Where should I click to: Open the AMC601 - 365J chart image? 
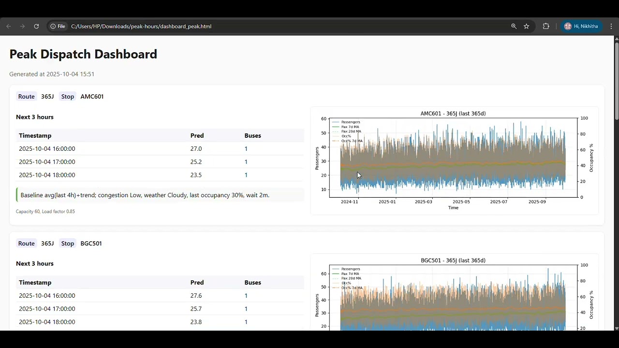[454, 160]
